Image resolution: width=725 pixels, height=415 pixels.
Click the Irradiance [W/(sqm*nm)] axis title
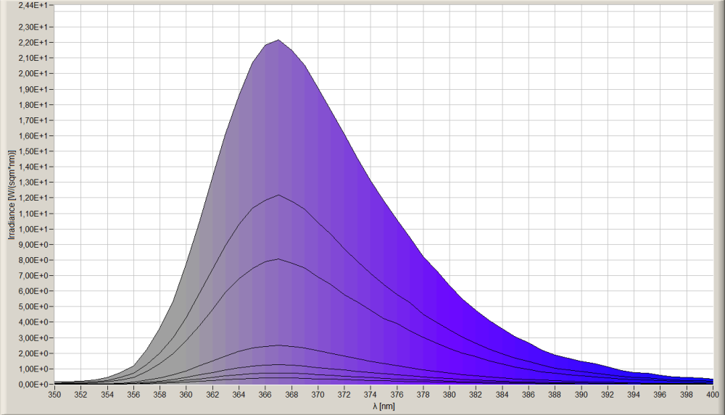[12, 195]
